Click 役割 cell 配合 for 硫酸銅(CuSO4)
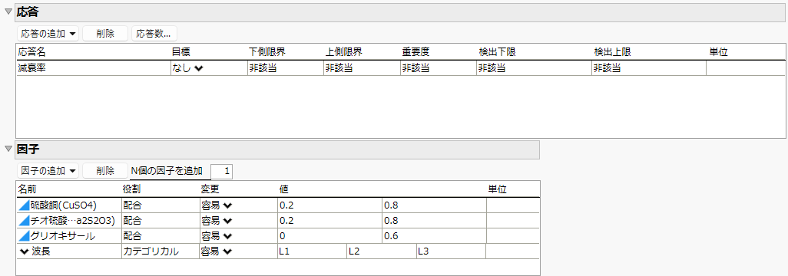 pos(160,205)
